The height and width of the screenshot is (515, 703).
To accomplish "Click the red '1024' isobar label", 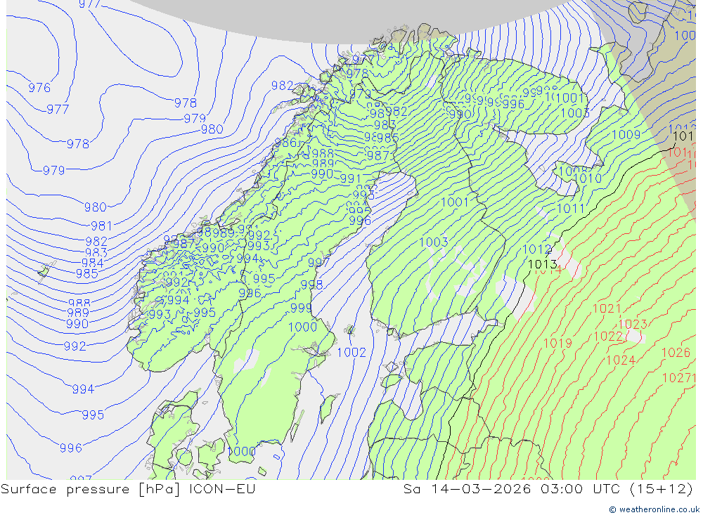I will [621, 360].
